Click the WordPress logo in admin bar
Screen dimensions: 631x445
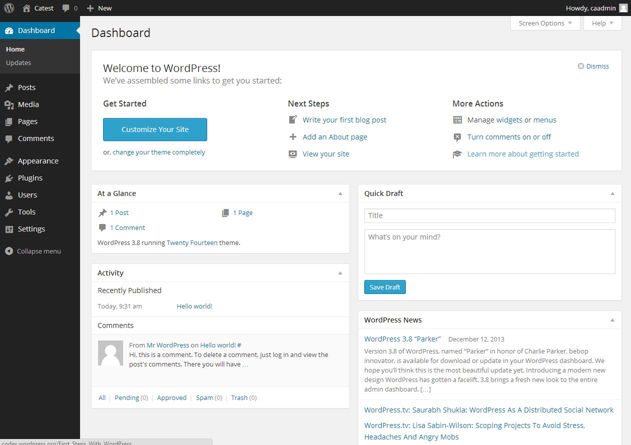point(9,8)
